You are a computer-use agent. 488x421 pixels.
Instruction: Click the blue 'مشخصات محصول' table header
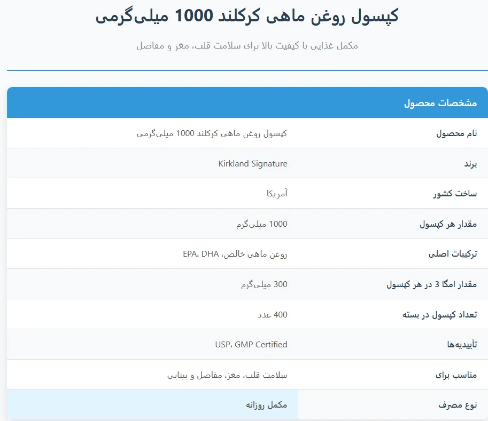[x=440, y=103]
